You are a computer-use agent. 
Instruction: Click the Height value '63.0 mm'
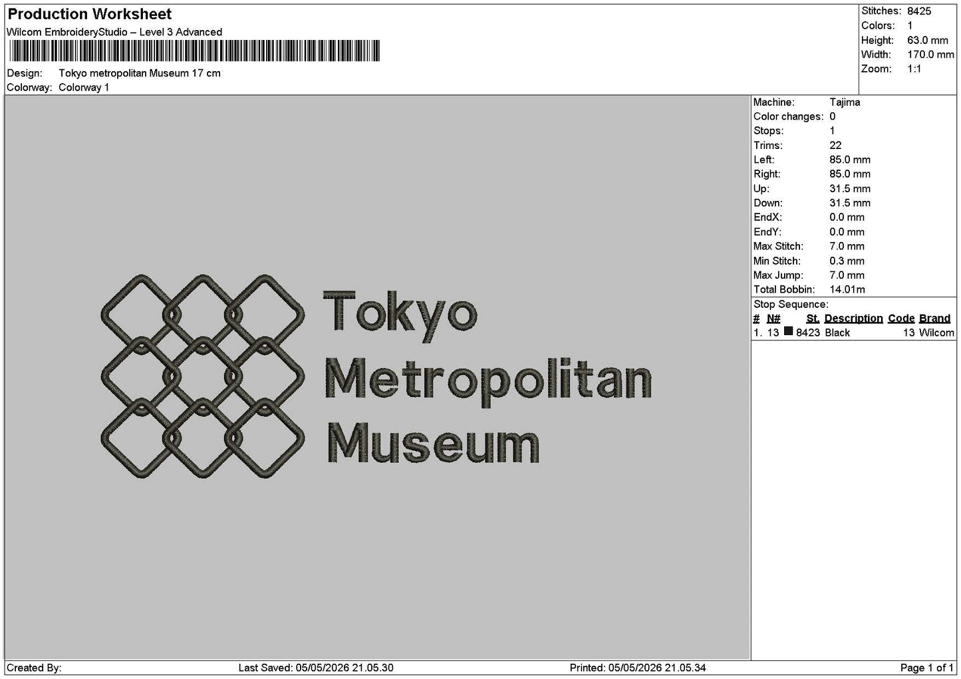928,41
